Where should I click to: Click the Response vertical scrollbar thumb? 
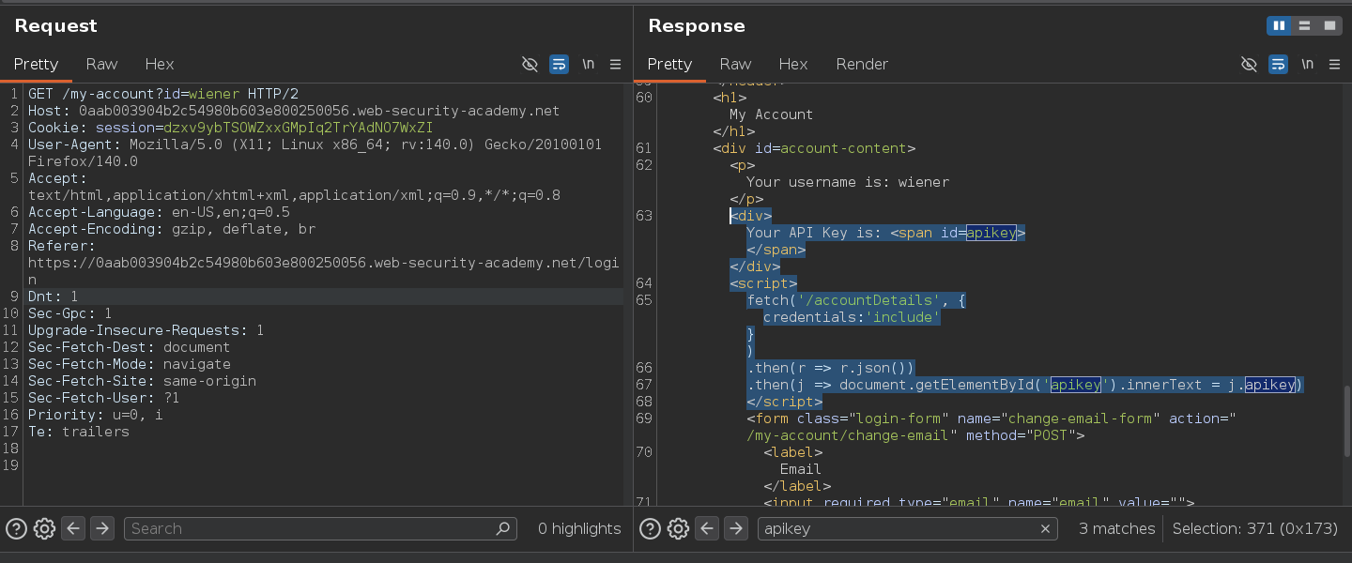pyautogui.click(x=1345, y=420)
